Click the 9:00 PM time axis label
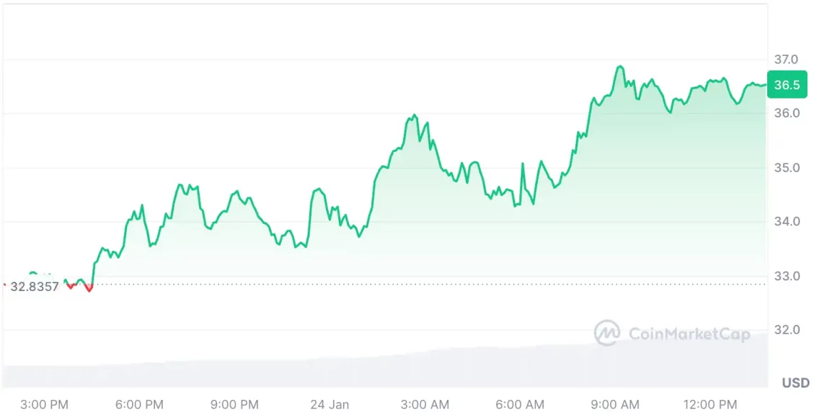 (x=234, y=405)
